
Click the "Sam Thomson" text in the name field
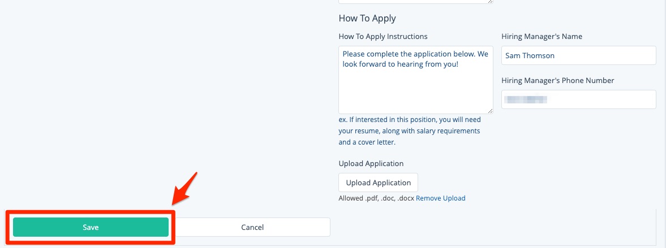click(530, 55)
